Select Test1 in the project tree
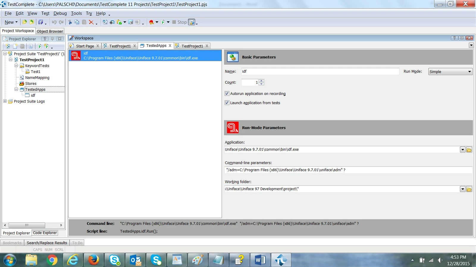This screenshot has width=476, height=267. (x=35, y=71)
